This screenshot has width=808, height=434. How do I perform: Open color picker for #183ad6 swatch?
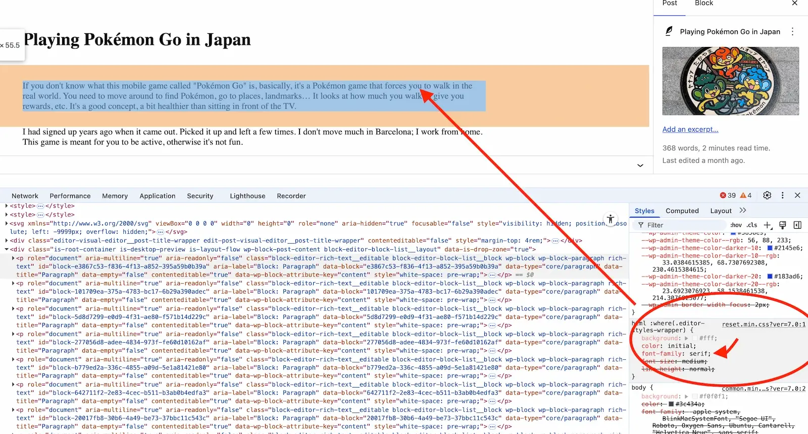[770, 276]
